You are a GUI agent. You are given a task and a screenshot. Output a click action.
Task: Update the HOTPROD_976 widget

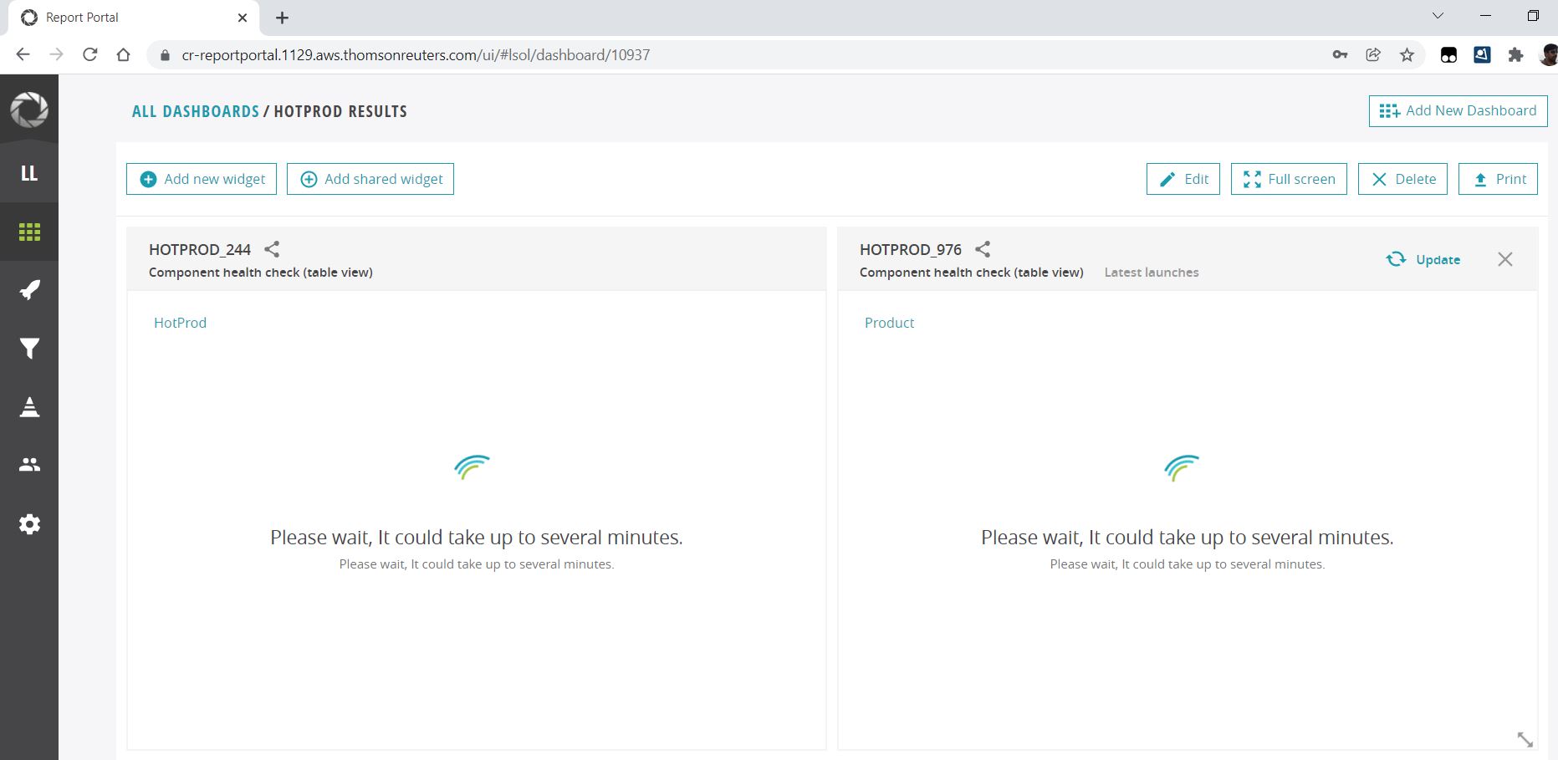(1423, 259)
